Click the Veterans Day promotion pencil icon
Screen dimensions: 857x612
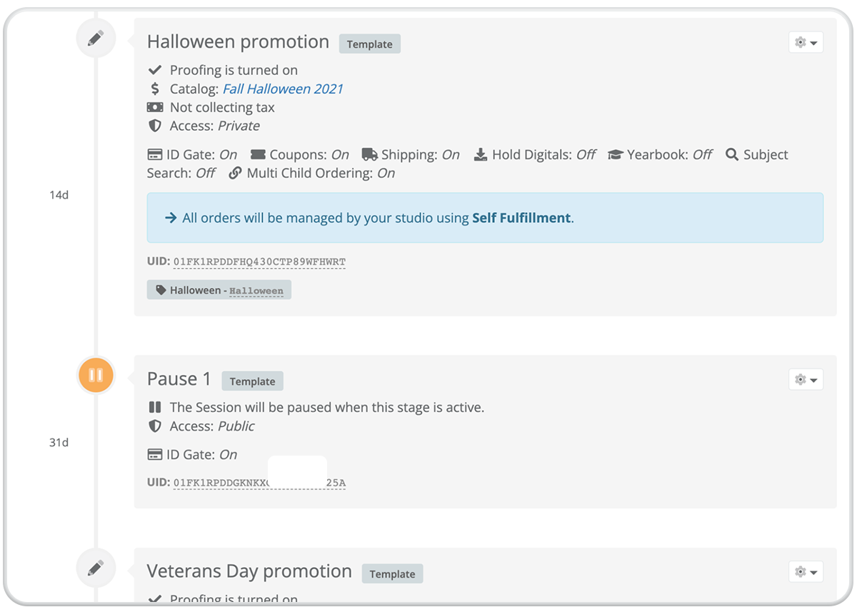(96, 568)
